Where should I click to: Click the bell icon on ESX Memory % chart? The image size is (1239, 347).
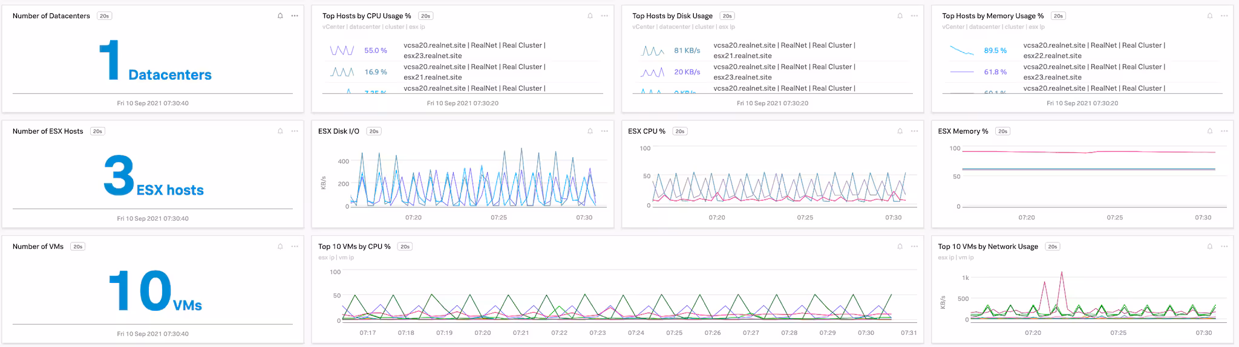pos(1209,131)
